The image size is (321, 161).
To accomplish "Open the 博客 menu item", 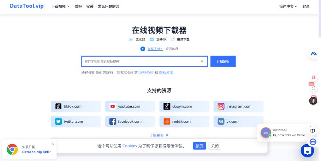I will pyautogui.click(x=78, y=6).
